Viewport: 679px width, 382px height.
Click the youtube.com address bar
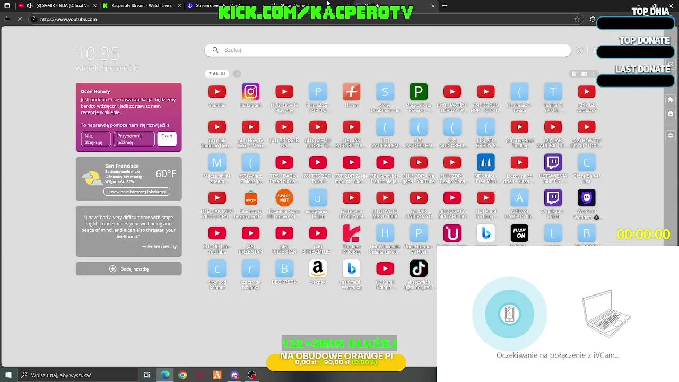(x=305, y=19)
